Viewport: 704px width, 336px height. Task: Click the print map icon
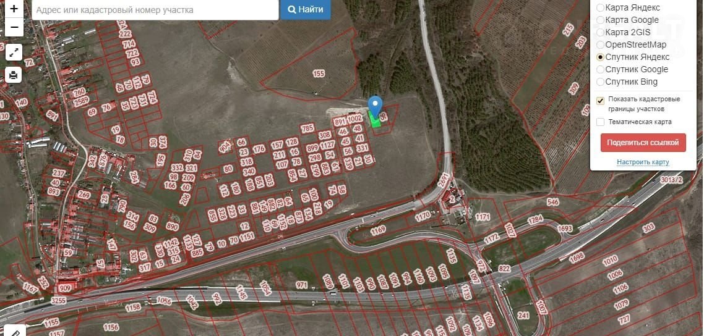[14, 75]
